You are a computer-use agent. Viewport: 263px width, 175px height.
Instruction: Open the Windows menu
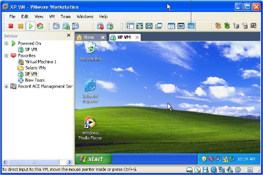85,16
